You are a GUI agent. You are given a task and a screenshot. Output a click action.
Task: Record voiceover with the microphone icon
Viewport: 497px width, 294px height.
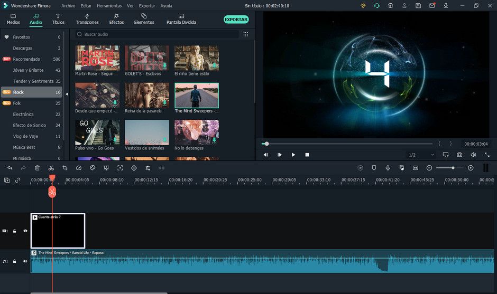point(388,168)
